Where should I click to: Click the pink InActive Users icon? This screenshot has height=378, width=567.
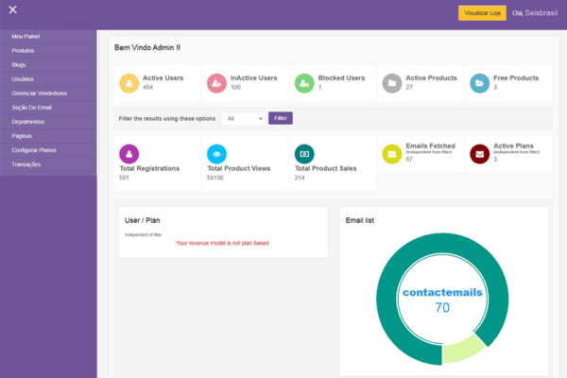tap(216, 83)
